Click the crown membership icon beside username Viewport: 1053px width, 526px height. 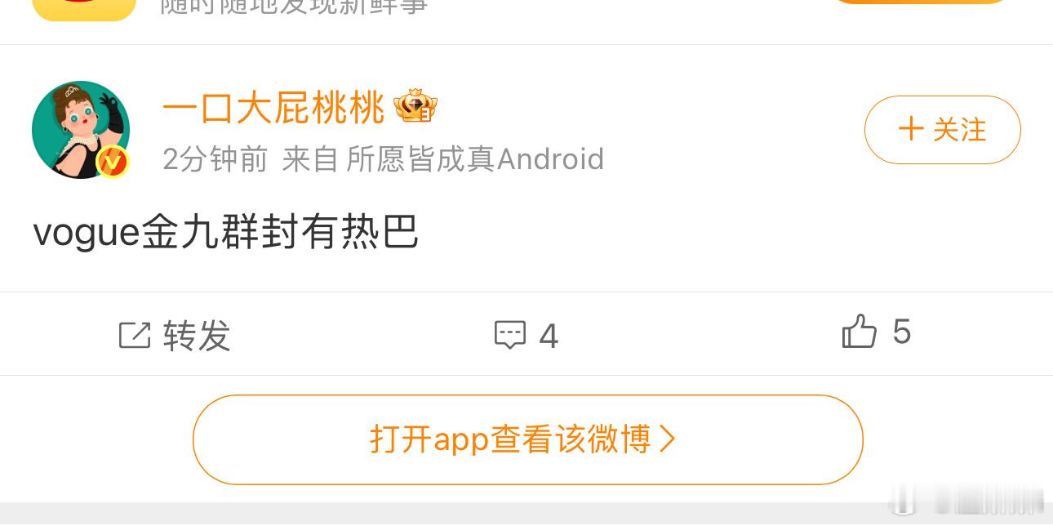click(415, 107)
